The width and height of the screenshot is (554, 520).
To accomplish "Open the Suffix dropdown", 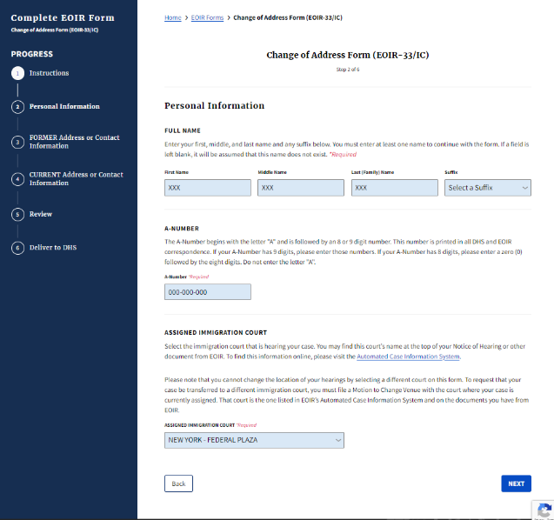I will (487, 188).
